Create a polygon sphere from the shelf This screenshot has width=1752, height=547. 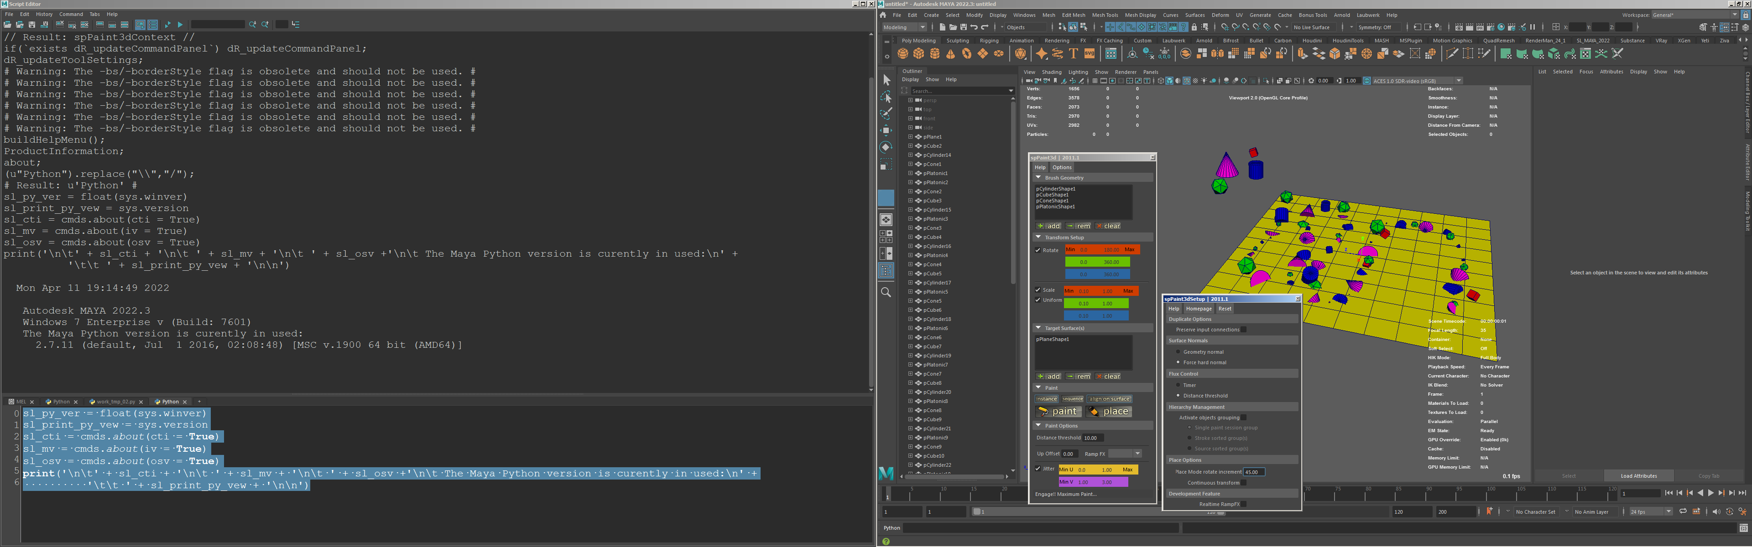pyautogui.click(x=903, y=54)
